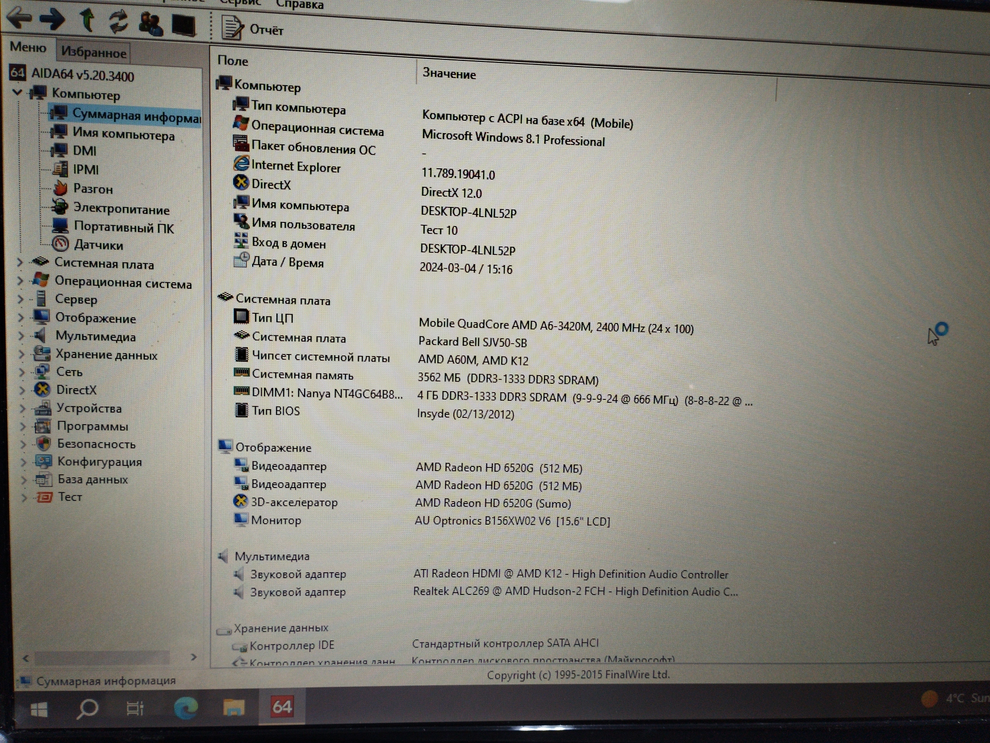The width and height of the screenshot is (990, 743).
Task: Click the 3D-акселератор icon
Action: tap(240, 500)
